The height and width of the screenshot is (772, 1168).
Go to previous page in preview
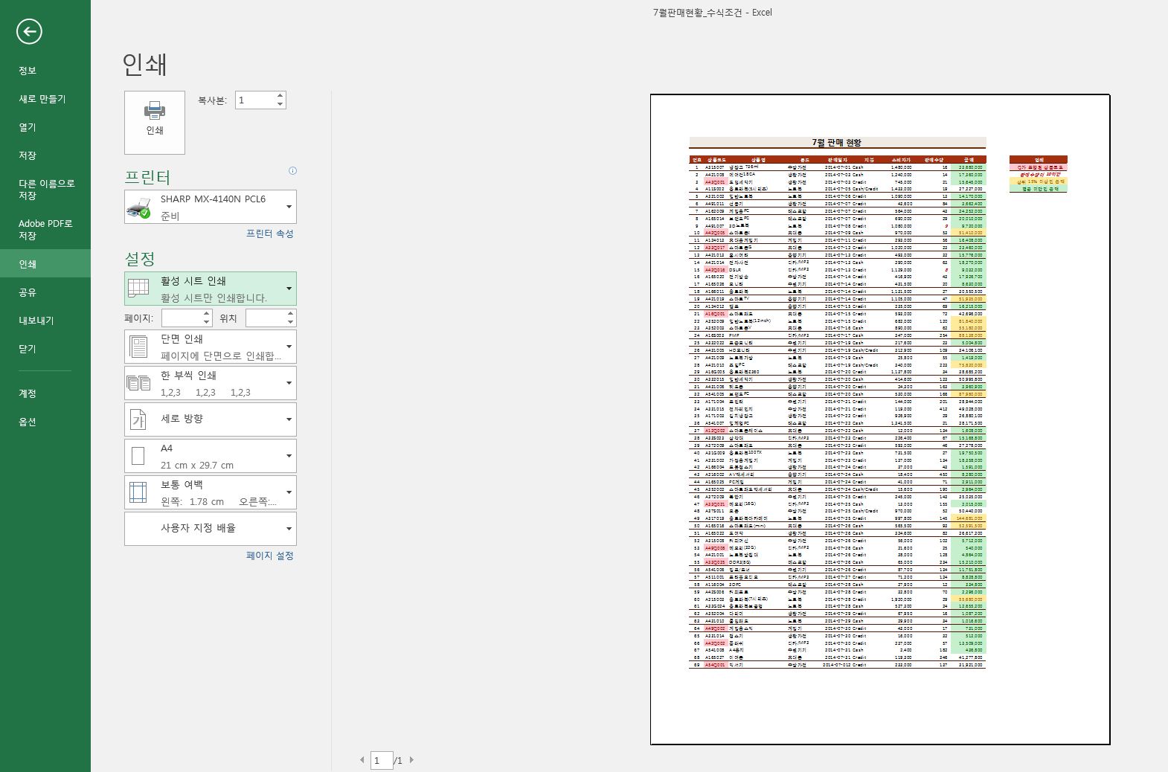[362, 760]
